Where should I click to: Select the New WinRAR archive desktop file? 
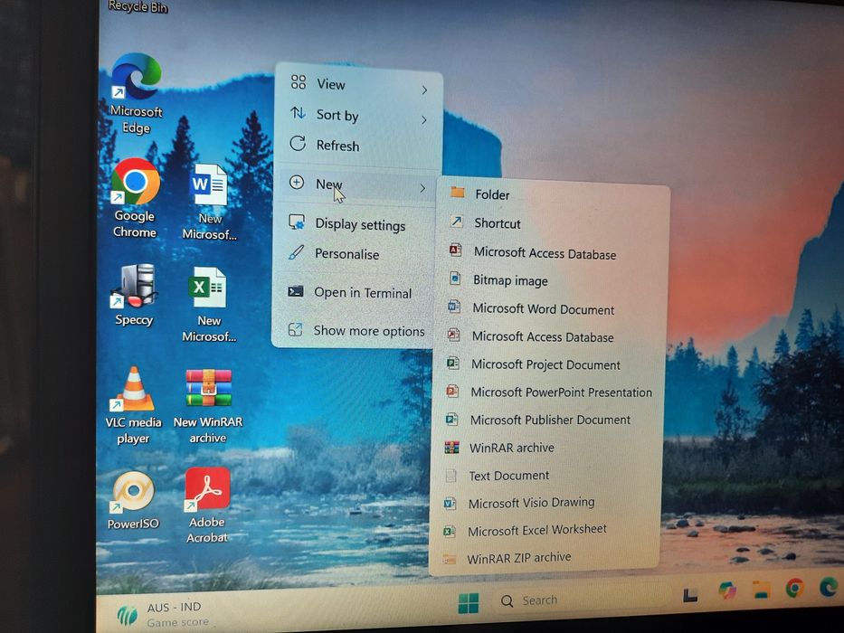click(x=208, y=406)
